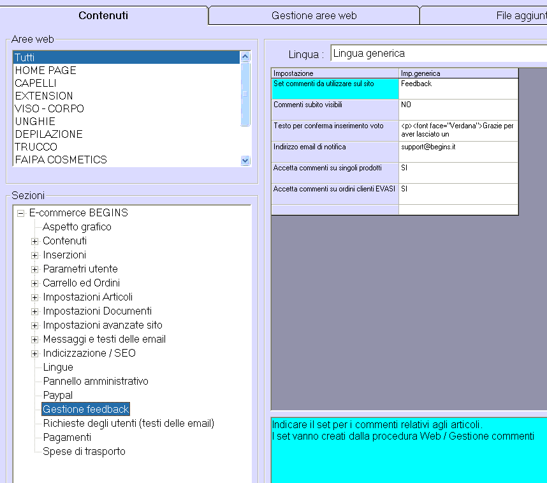Select Paypal section
Screen dimensions: 547x483
pyautogui.click(x=57, y=396)
